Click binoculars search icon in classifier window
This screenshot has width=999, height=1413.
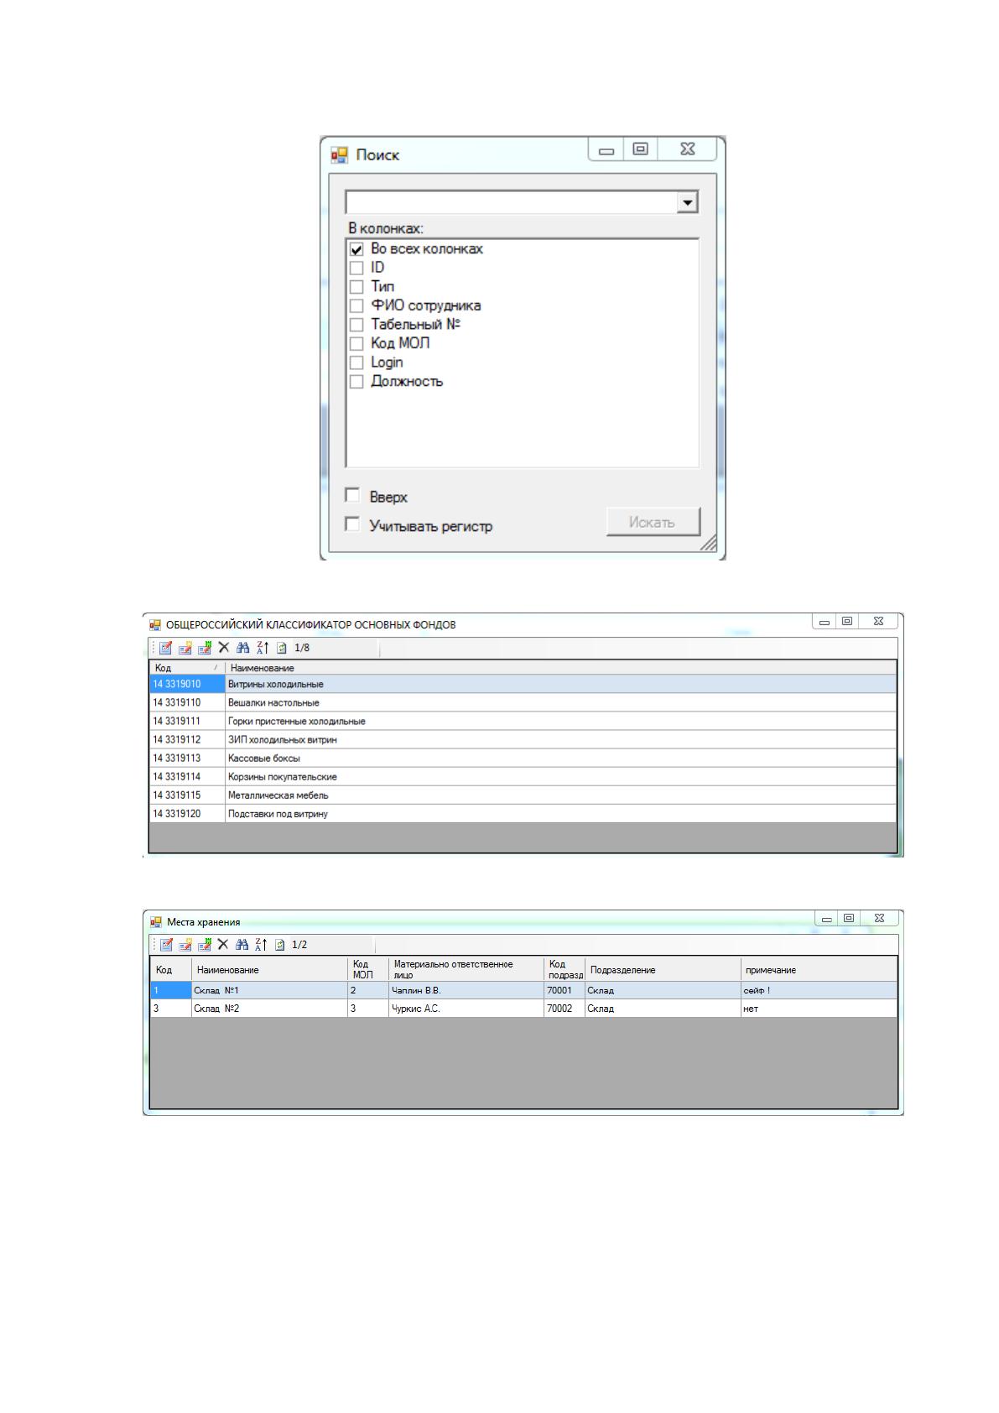click(x=243, y=648)
